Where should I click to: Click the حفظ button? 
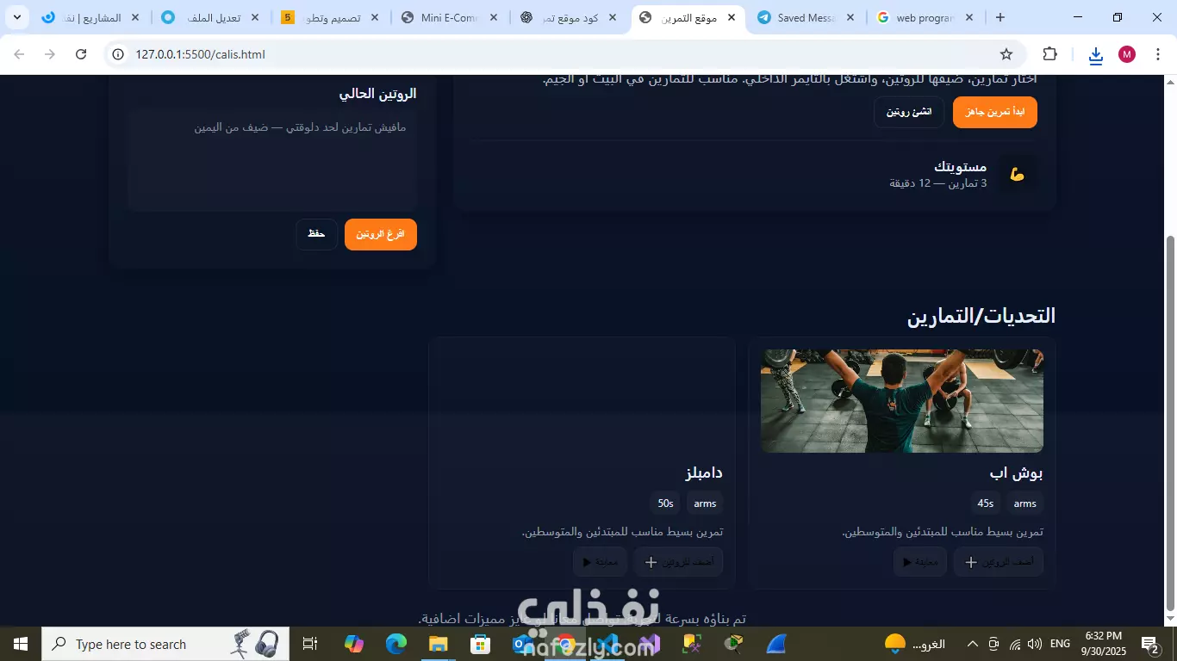(316, 234)
